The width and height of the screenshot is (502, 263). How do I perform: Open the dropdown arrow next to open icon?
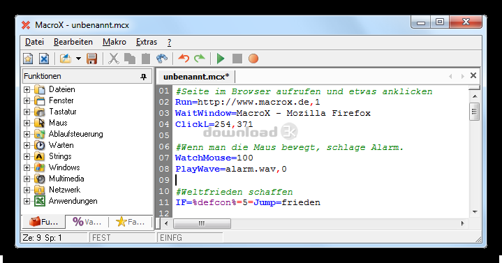78,59
